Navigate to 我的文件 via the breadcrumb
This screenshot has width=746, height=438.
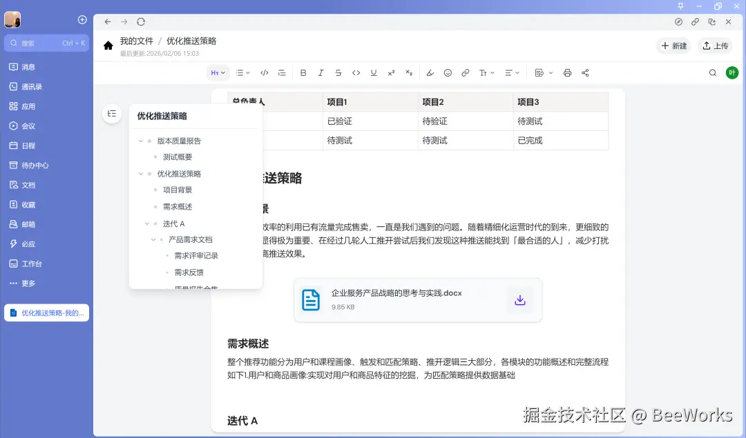[x=137, y=41]
